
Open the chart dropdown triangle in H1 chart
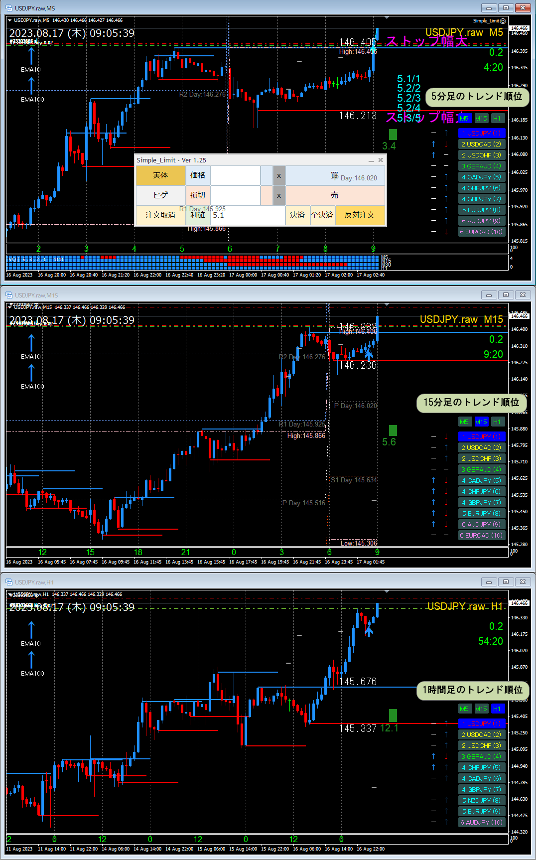pyautogui.click(x=9, y=594)
